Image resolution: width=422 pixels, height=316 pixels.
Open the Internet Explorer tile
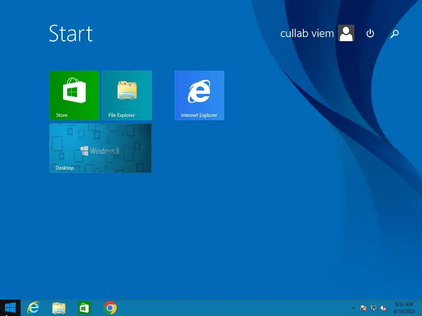click(x=199, y=95)
